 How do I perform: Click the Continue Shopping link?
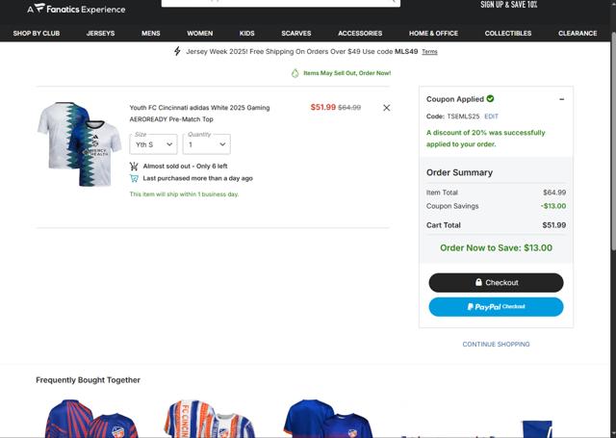point(496,344)
